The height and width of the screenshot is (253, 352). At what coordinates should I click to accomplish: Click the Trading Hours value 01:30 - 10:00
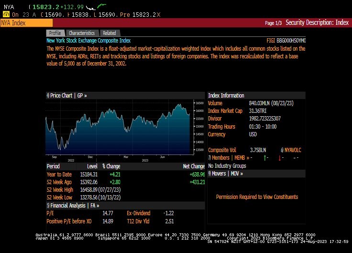coord(263,127)
